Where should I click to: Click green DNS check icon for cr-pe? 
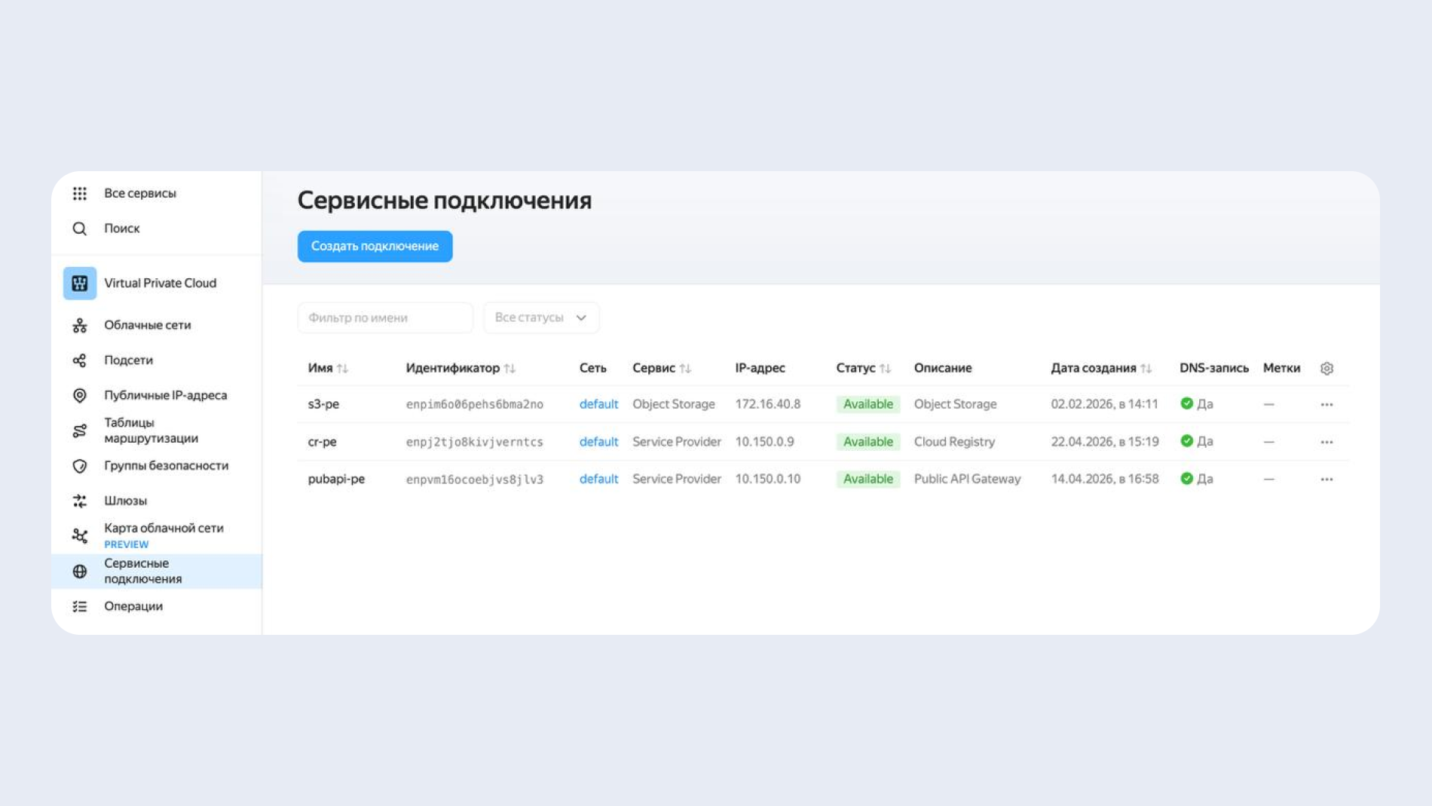coord(1187,442)
